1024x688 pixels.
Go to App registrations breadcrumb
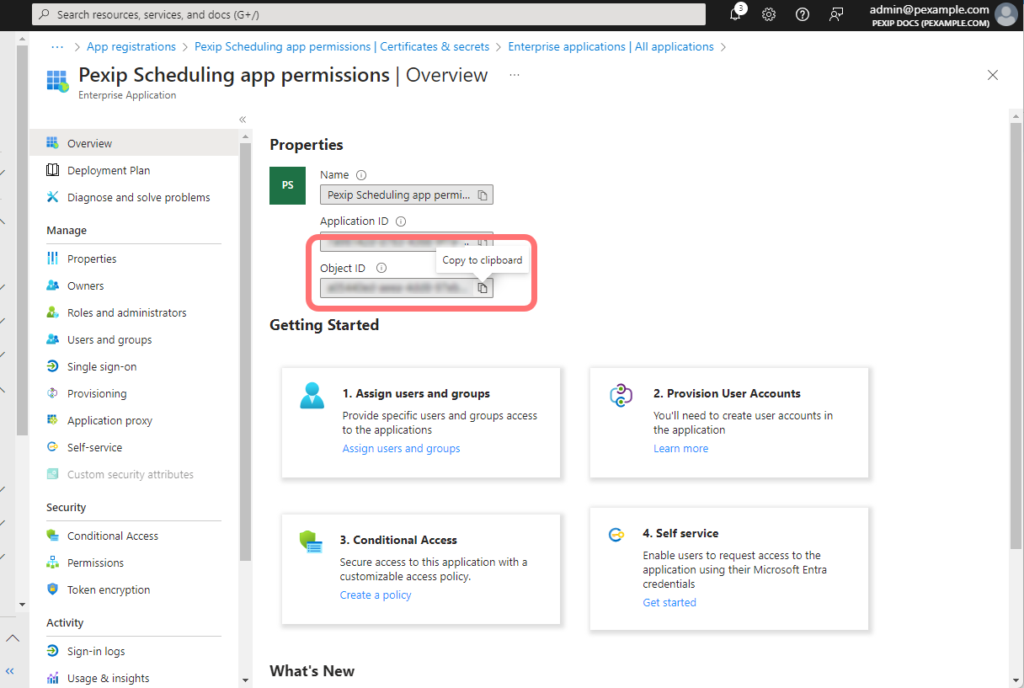(x=131, y=47)
